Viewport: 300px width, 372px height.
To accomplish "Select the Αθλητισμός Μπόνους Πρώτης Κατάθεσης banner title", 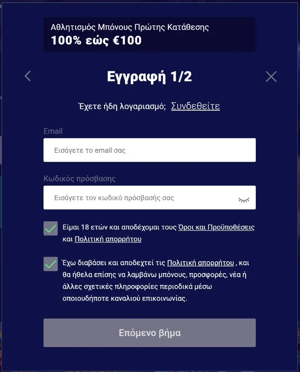I will (130, 27).
